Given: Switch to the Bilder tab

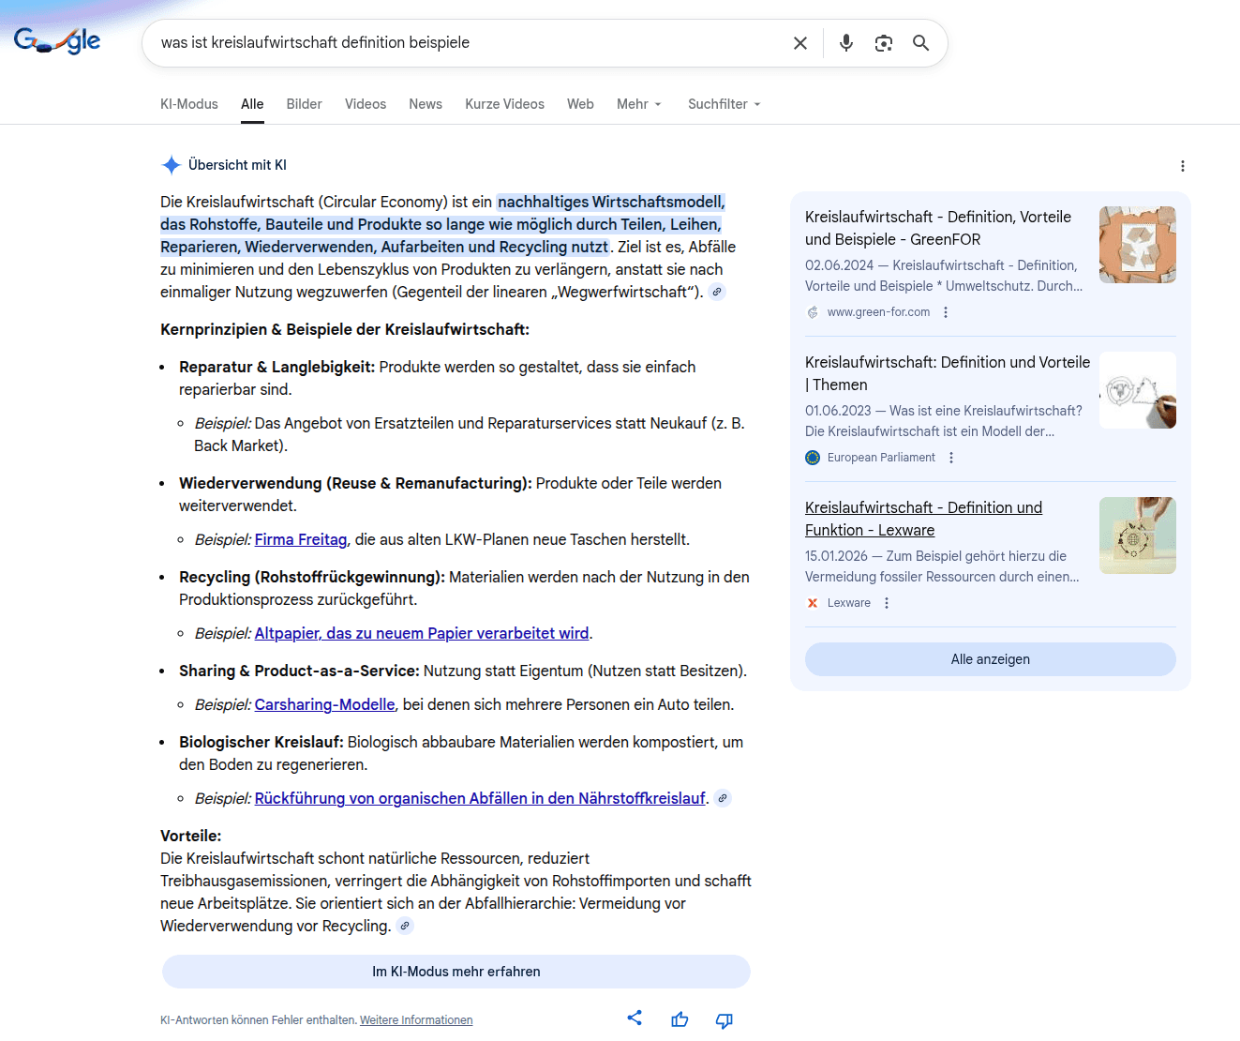Looking at the screenshot, I should click(x=304, y=104).
